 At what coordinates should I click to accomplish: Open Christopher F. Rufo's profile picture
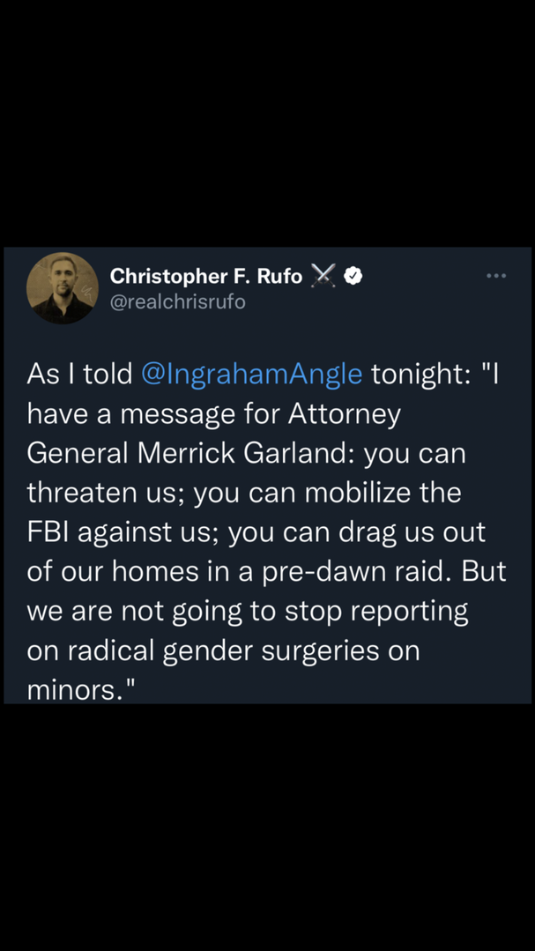(x=63, y=287)
